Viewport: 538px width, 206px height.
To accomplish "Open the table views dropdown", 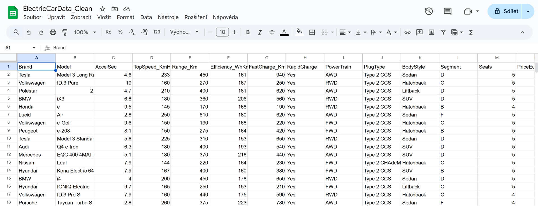I will pyautogui.click(x=457, y=32).
